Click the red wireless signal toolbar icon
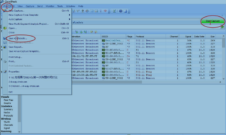This screenshot has height=135, width=226. coord(105,11)
